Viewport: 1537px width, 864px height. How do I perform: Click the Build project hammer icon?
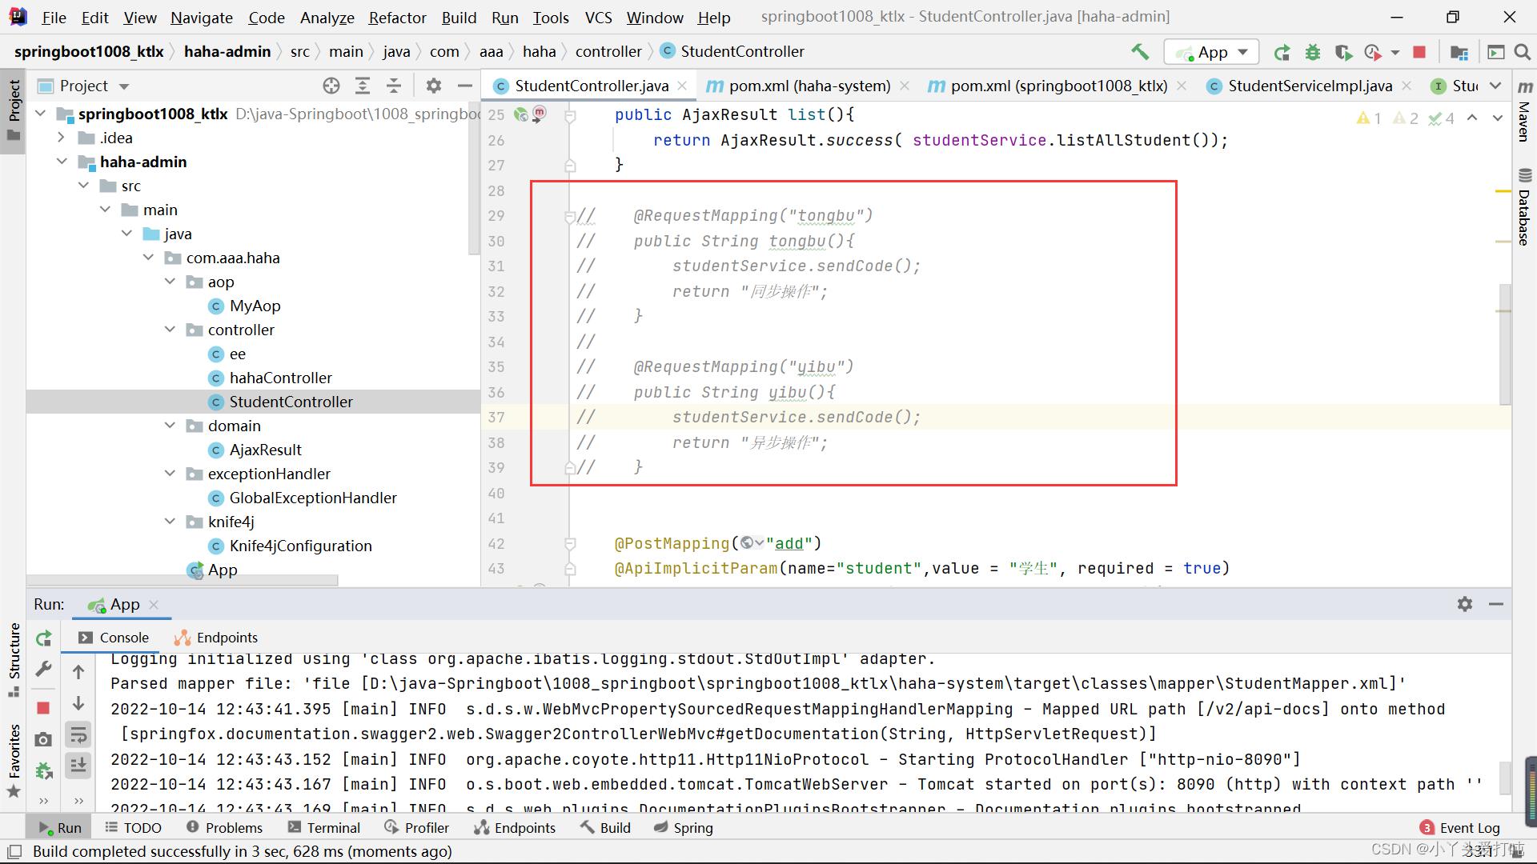(x=1140, y=52)
